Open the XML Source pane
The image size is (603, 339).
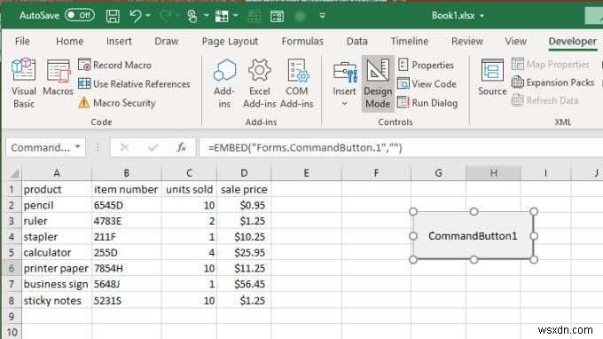click(492, 77)
